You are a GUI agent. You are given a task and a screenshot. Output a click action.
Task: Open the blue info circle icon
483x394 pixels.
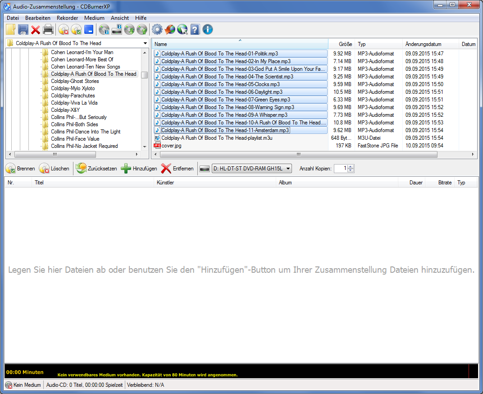pyautogui.click(x=207, y=30)
